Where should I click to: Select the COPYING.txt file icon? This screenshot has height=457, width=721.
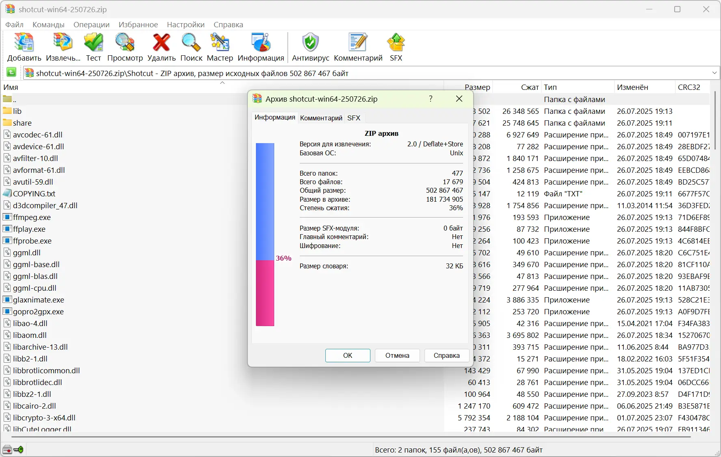(x=7, y=193)
